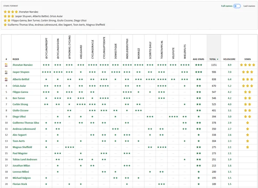The height and width of the screenshot is (188, 258).
Task: Open Jasper Stuyven rider link in table
Action: tap(21, 72)
